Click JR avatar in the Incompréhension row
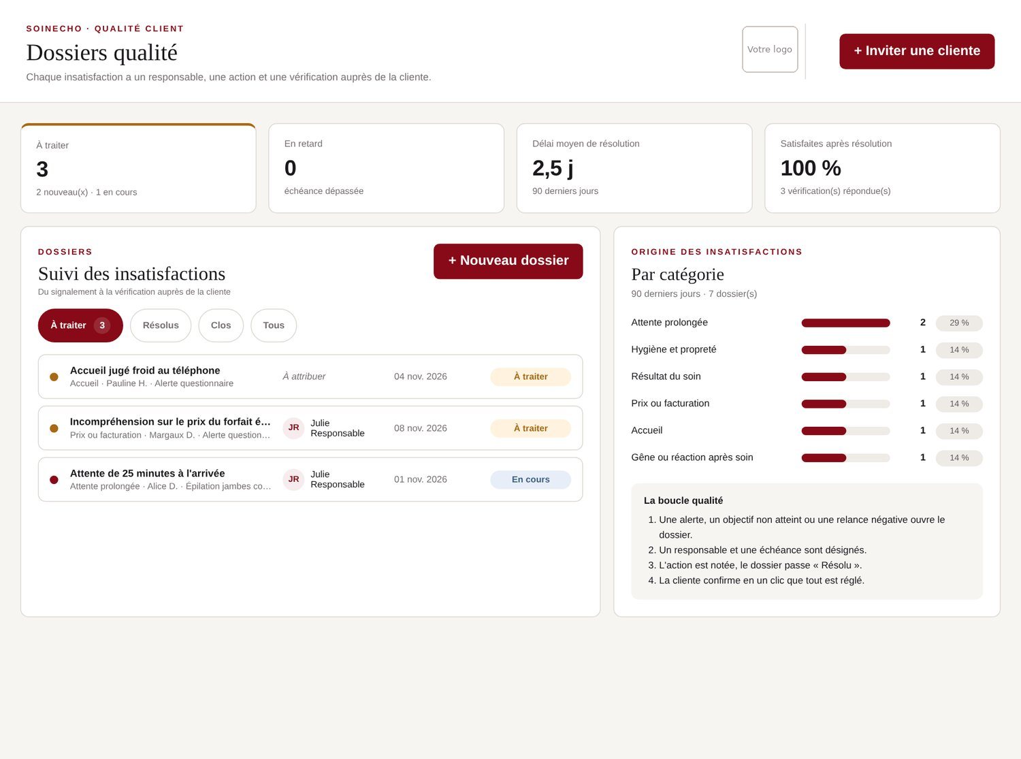This screenshot has width=1021, height=759. coord(293,428)
